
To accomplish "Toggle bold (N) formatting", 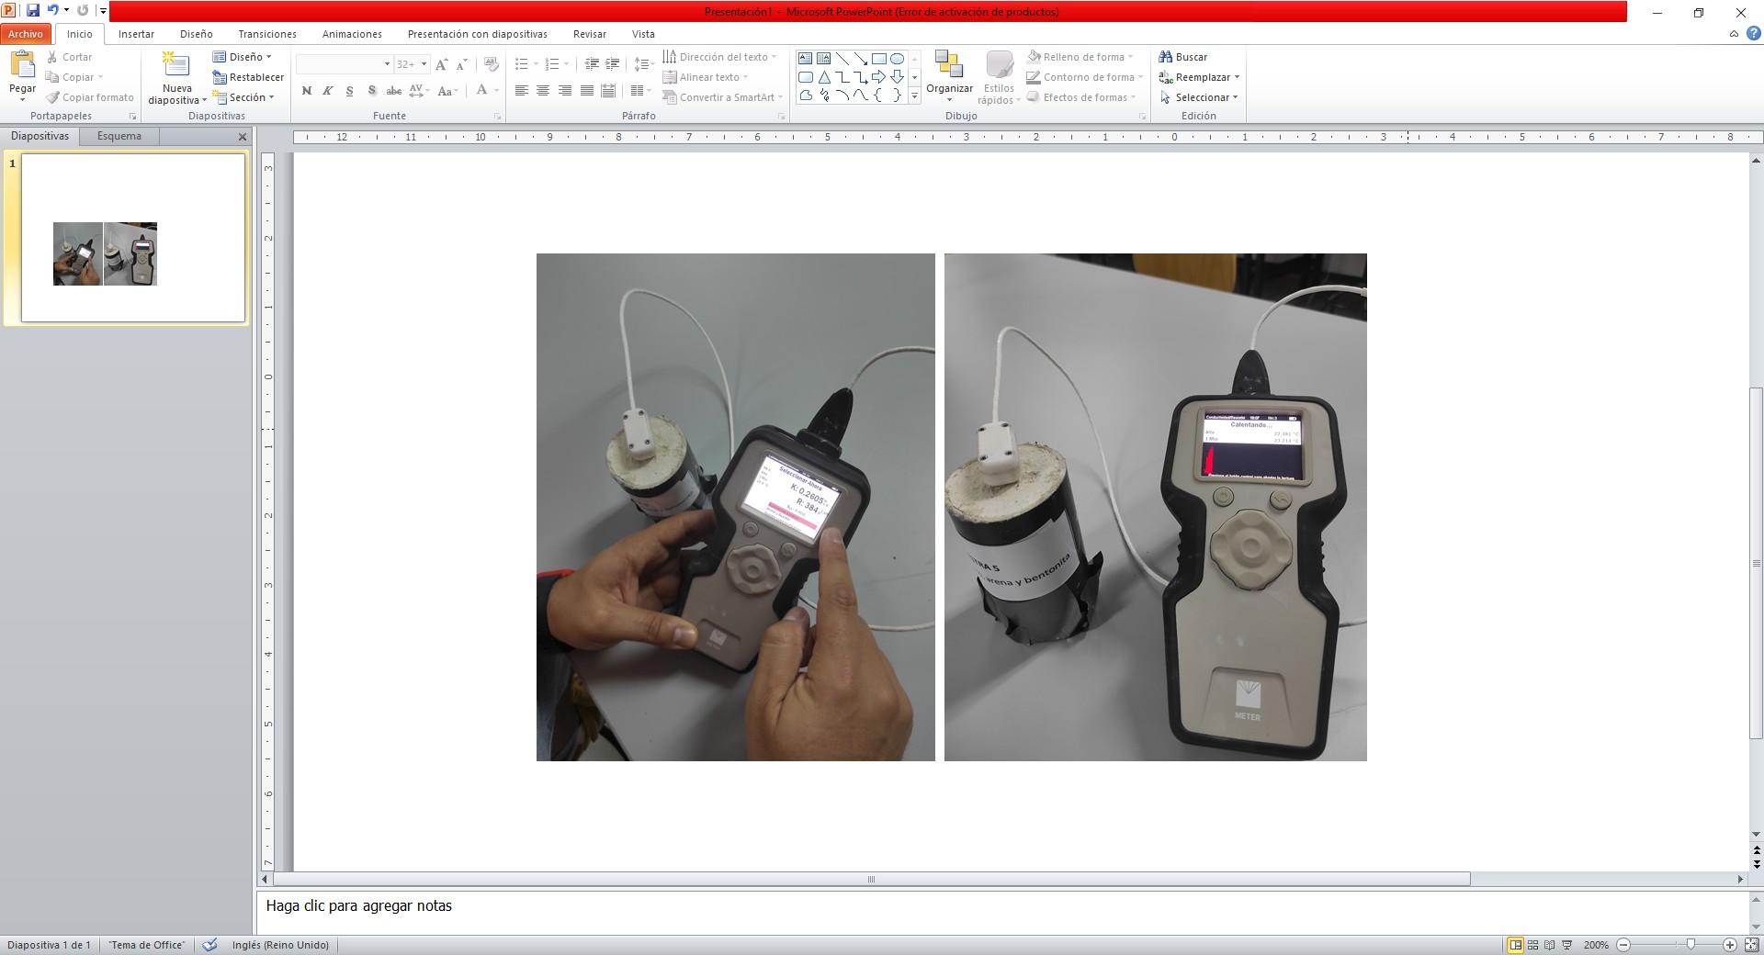I will pyautogui.click(x=306, y=91).
